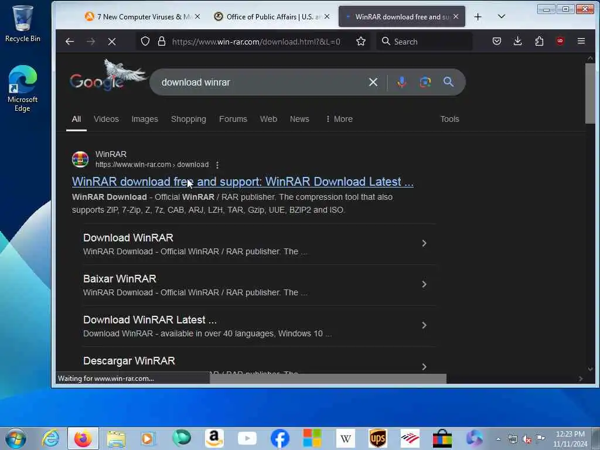Click the vertical scrollbar thumb
The width and height of the screenshot is (600, 450).
tap(590, 93)
